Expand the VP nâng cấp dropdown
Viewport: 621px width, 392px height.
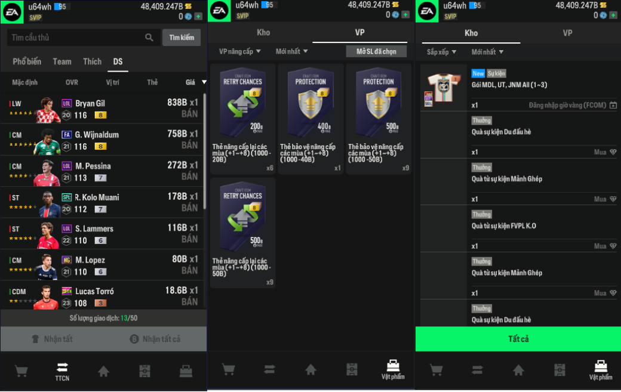tap(239, 51)
